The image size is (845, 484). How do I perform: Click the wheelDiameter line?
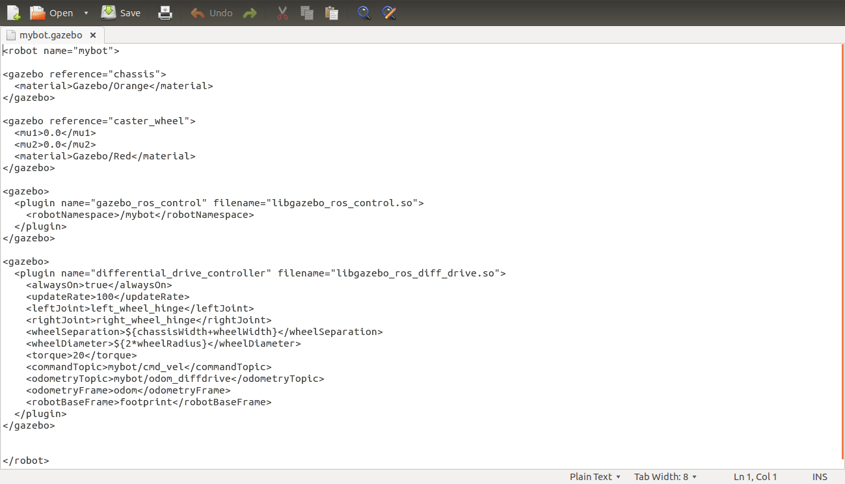pos(163,343)
